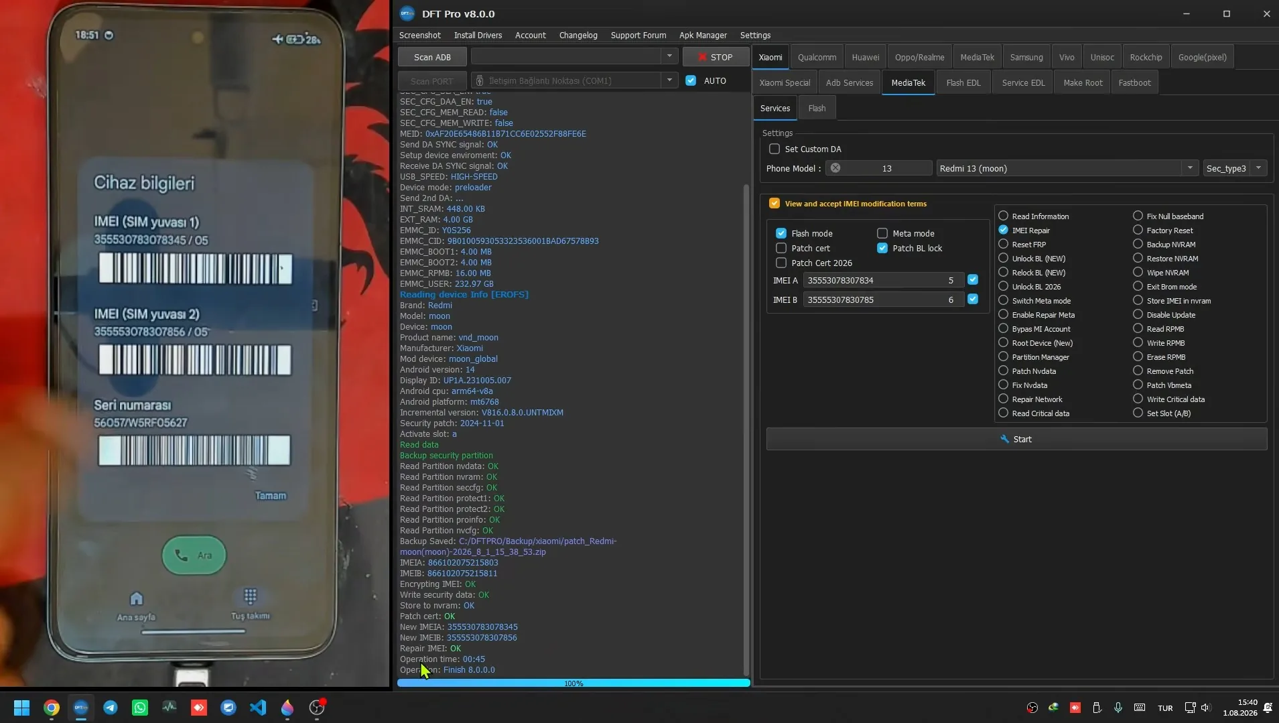Screen dimensions: 1279x723
Task: Toggle the Patch BL lock checkbox
Action: point(882,248)
